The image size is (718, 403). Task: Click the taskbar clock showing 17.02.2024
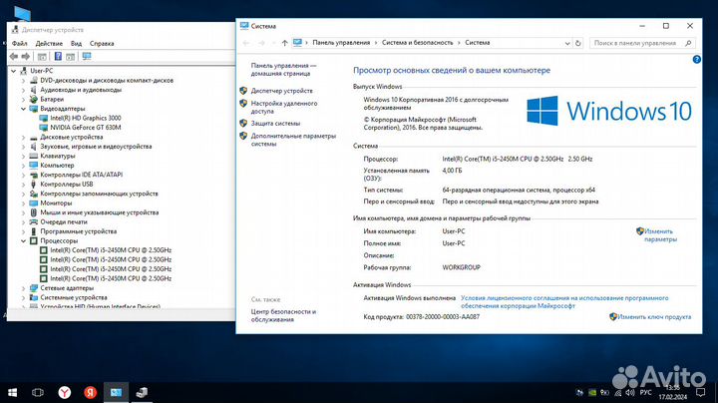(x=673, y=392)
